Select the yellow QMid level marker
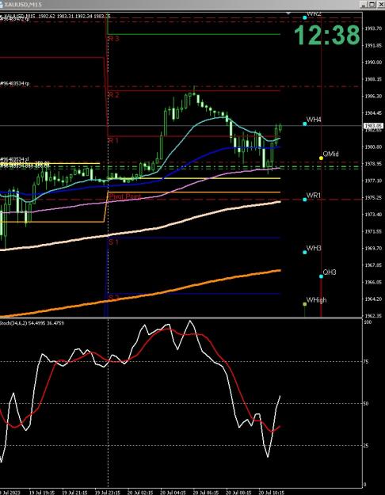The image size is (385, 495). tap(321, 158)
